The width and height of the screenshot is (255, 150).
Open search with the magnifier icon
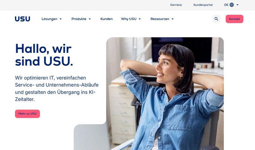pos(216,19)
